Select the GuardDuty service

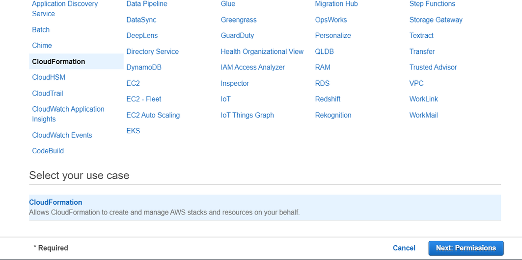click(x=237, y=35)
